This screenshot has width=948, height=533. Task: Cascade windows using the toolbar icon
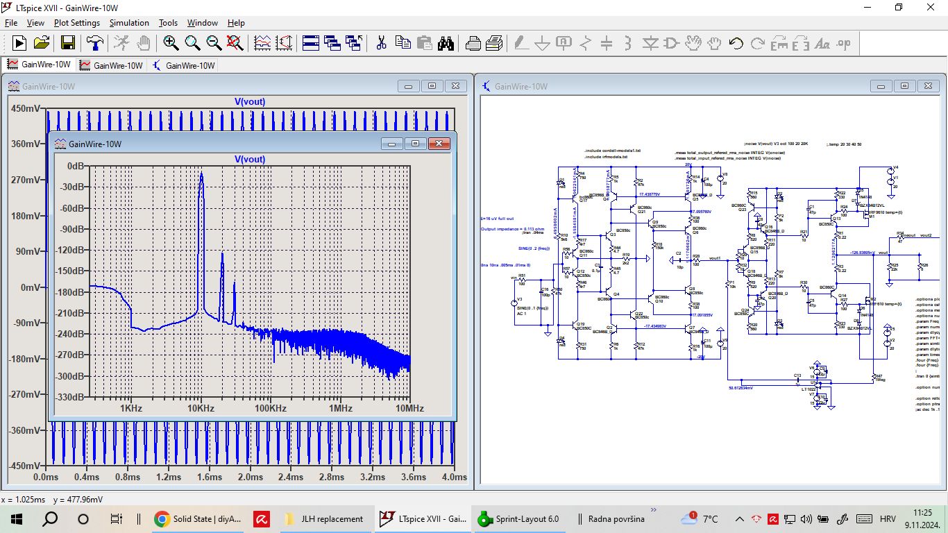332,43
